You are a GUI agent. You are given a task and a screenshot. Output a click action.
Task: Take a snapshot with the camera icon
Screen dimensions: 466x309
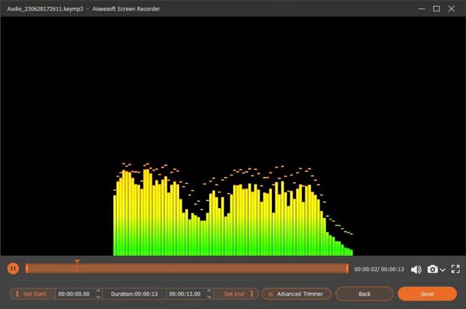[x=432, y=269]
